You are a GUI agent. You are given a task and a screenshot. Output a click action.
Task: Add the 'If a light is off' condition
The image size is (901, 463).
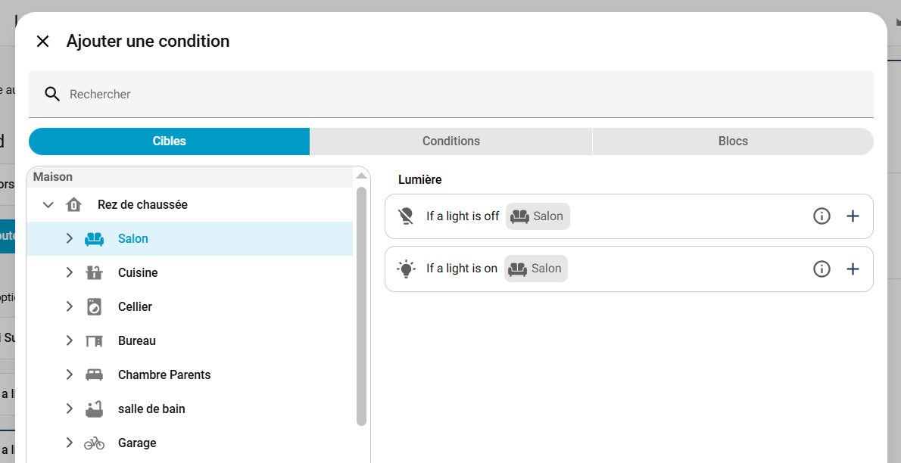[x=853, y=216]
